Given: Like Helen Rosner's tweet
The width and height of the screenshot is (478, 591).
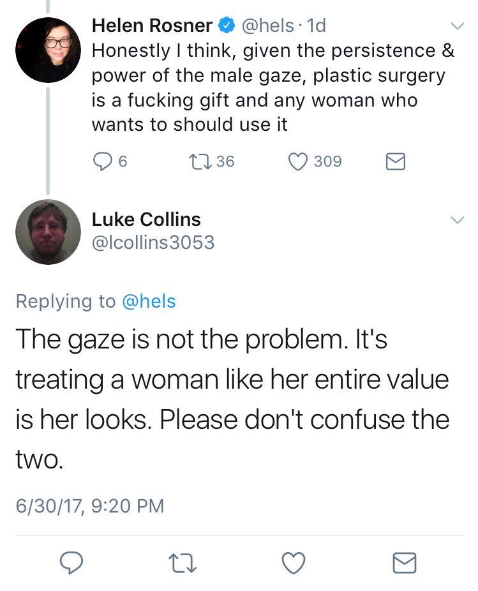Looking at the screenshot, I should pyautogui.click(x=299, y=162).
